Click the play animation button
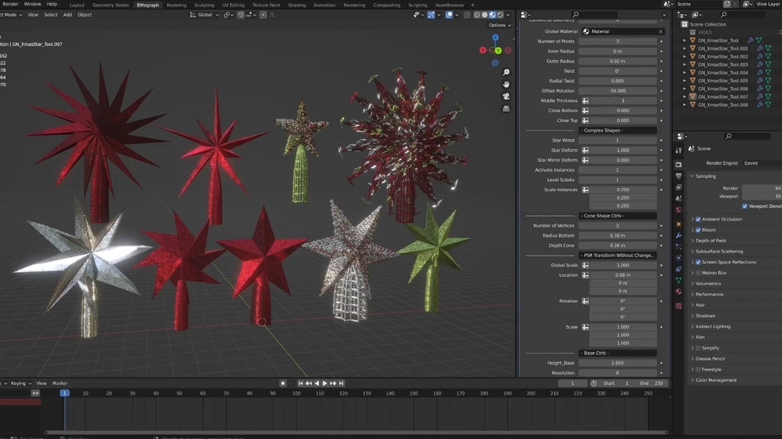Viewport: 782px width, 439px height. point(324,383)
